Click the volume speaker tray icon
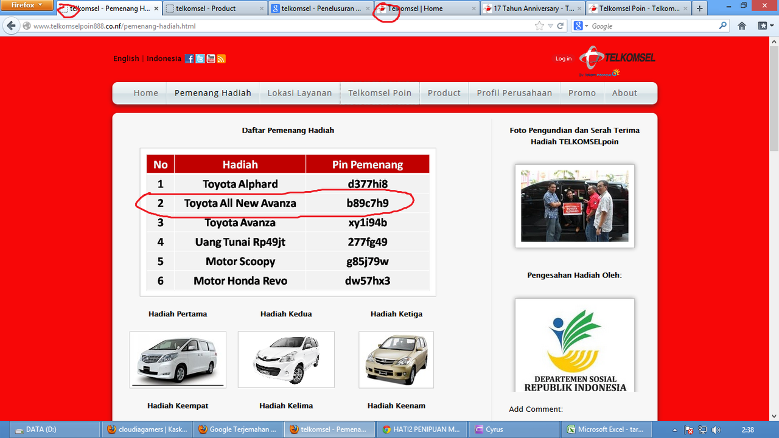The image size is (779, 438). tap(716, 429)
